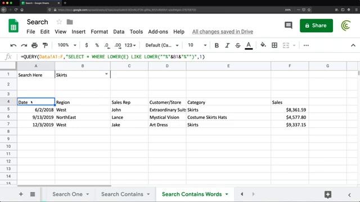Star the Search spreadsheet
This screenshot has height=202, width=360.
tap(59, 22)
